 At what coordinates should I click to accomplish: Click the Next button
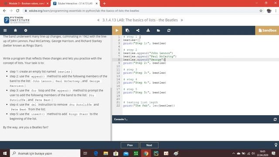pos(149,145)
